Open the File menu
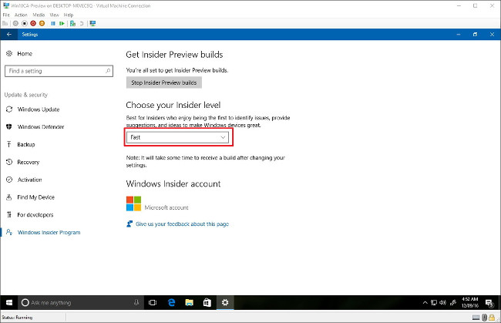Image resolution: width=501 pixels, height=323 pixels. pyautogui.click(x=6, y=15)
